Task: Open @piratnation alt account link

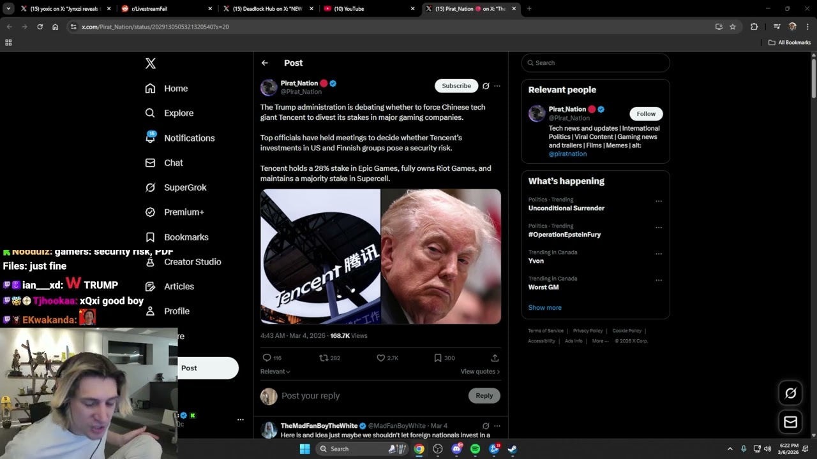Action: tap(567, 154)
